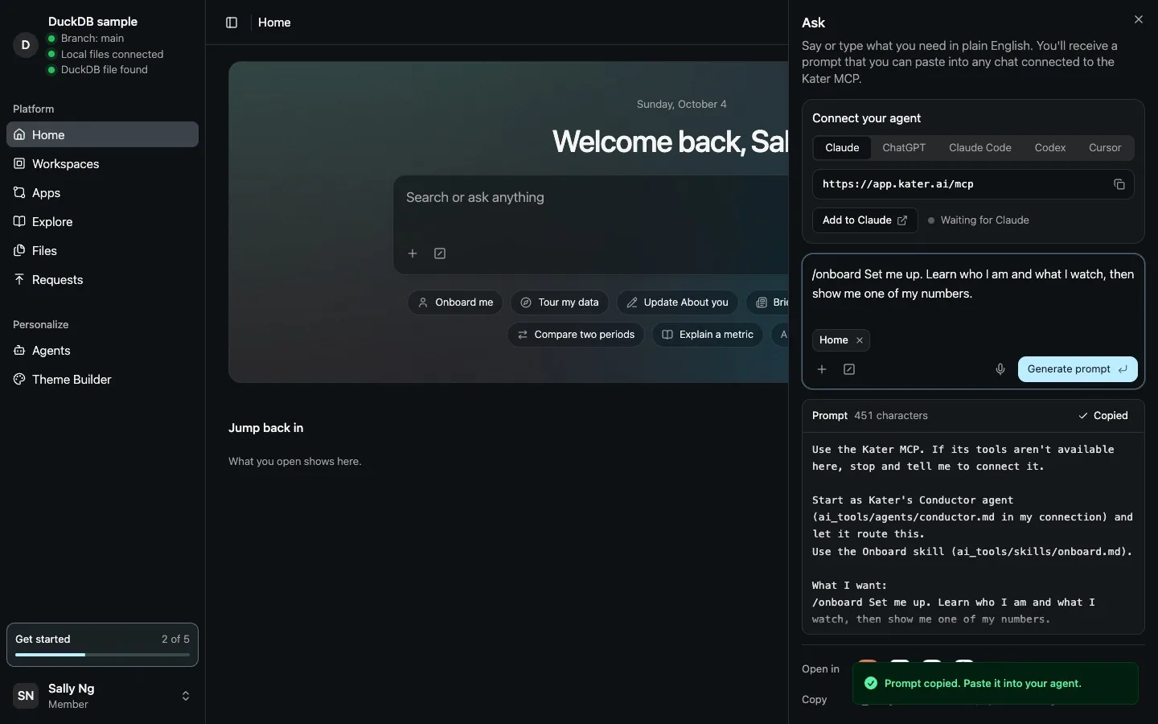This screenshot has height=724, width=1158.
Task: Open Requests in the sidebar
Action: (x=102, y=279)
